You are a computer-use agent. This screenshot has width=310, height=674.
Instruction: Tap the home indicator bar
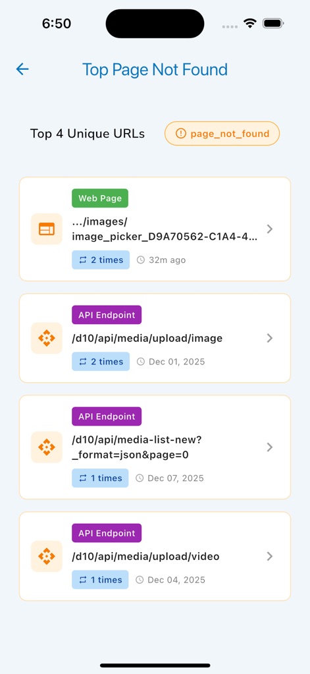[x=155, y=665]
